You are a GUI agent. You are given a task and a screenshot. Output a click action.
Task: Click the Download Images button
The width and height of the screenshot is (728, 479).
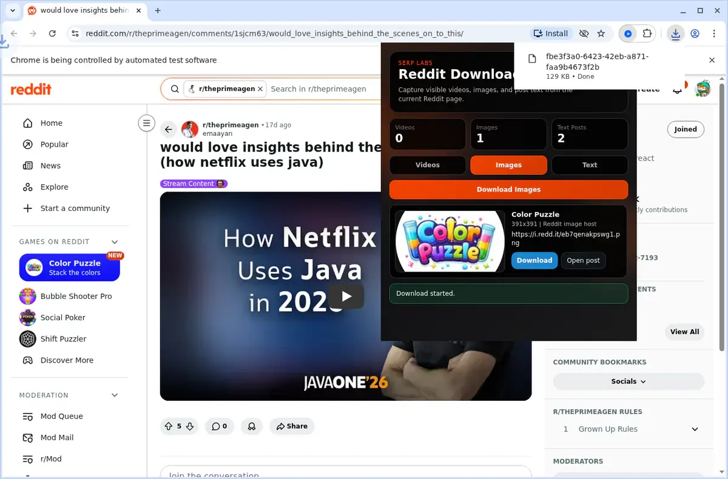pyautogui.click(x=508, y=190)
